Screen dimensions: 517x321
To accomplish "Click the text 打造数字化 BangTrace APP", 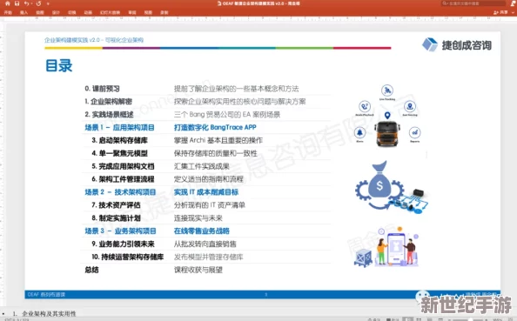I will pos(215,127).
